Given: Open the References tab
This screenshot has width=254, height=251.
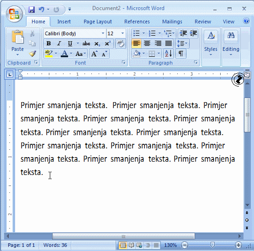Looking at the screenshot, I should tap(137, 22).
